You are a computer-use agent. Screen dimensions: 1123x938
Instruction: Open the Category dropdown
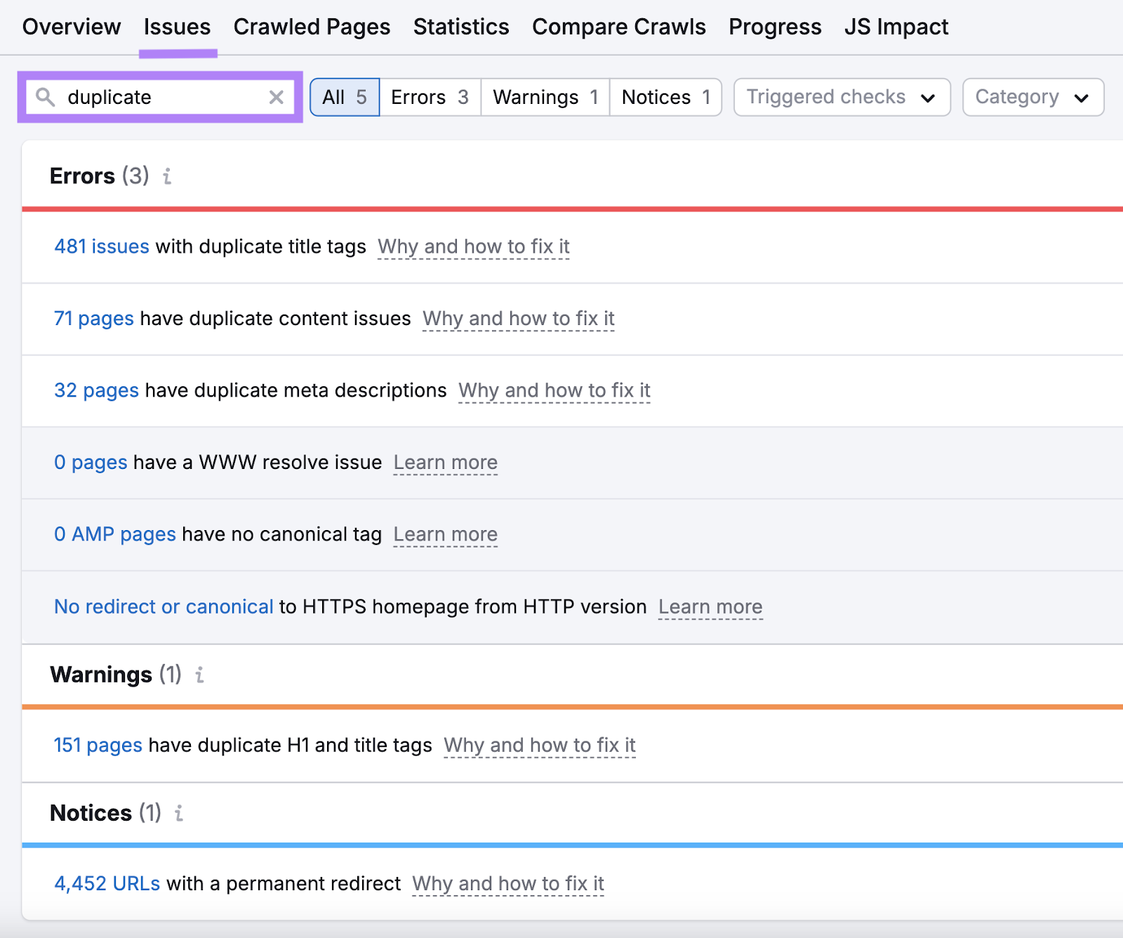(1032, 97)
